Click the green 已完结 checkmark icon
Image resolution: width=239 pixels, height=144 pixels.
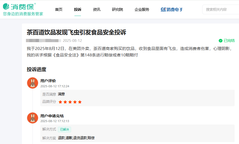220,41
